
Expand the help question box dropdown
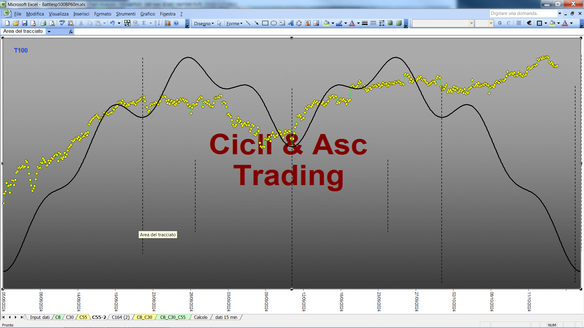click(x=559, y=13)
